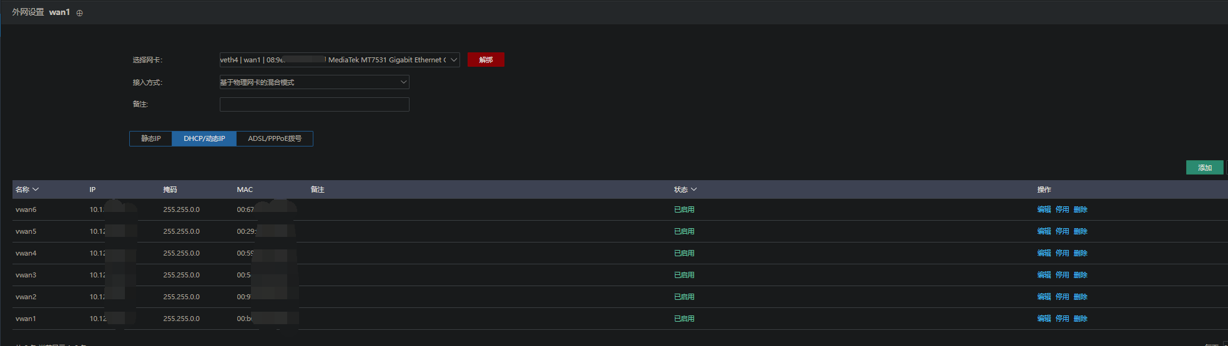Image resolution: width=1228 pixels, height=346 pixels.
Task: Switch to the ADSL/PPPoE拨号 tab
Action: [275, 138]
